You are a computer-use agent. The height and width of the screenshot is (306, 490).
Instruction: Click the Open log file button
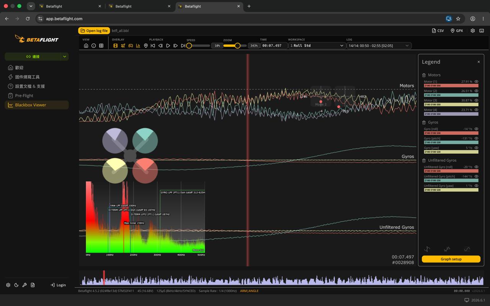(94, 31)
